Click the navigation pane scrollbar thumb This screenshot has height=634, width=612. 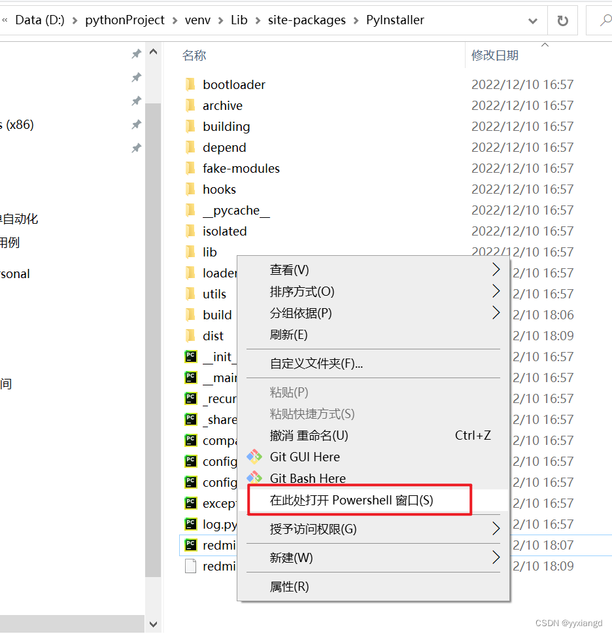(x=153, y=340)
